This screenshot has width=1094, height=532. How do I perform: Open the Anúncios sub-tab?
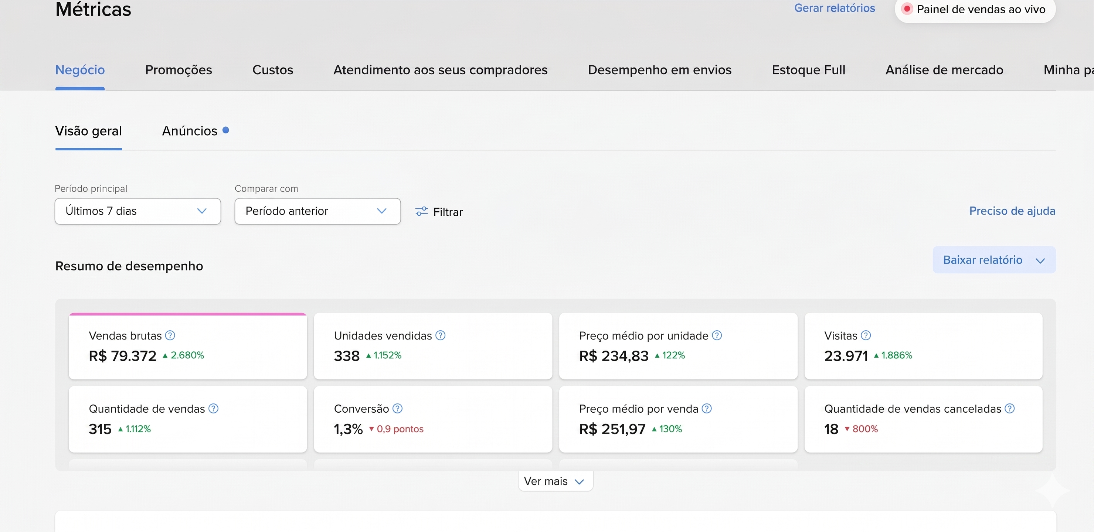(190, 131)
